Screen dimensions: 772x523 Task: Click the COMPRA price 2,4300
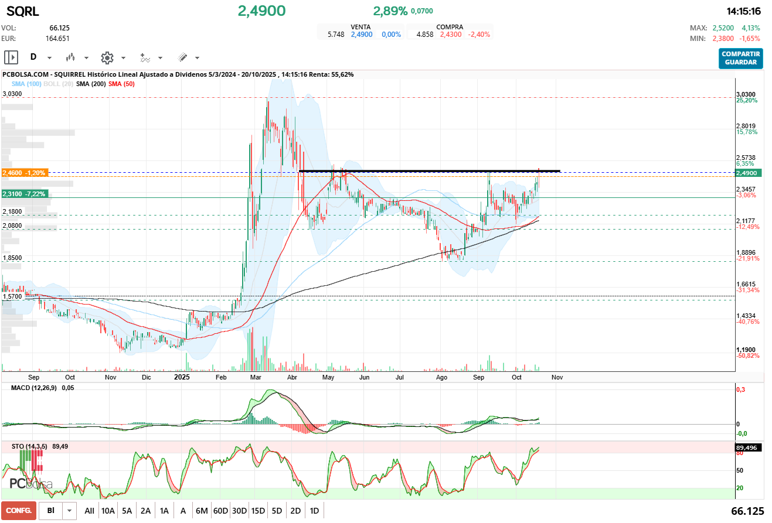(451, 35)
